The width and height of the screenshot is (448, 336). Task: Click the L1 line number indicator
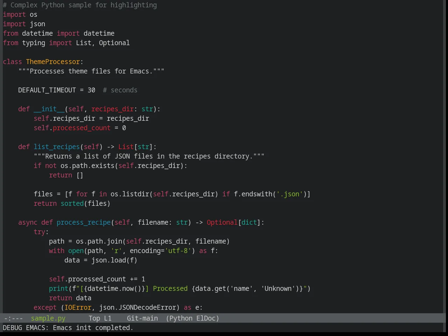108,318
